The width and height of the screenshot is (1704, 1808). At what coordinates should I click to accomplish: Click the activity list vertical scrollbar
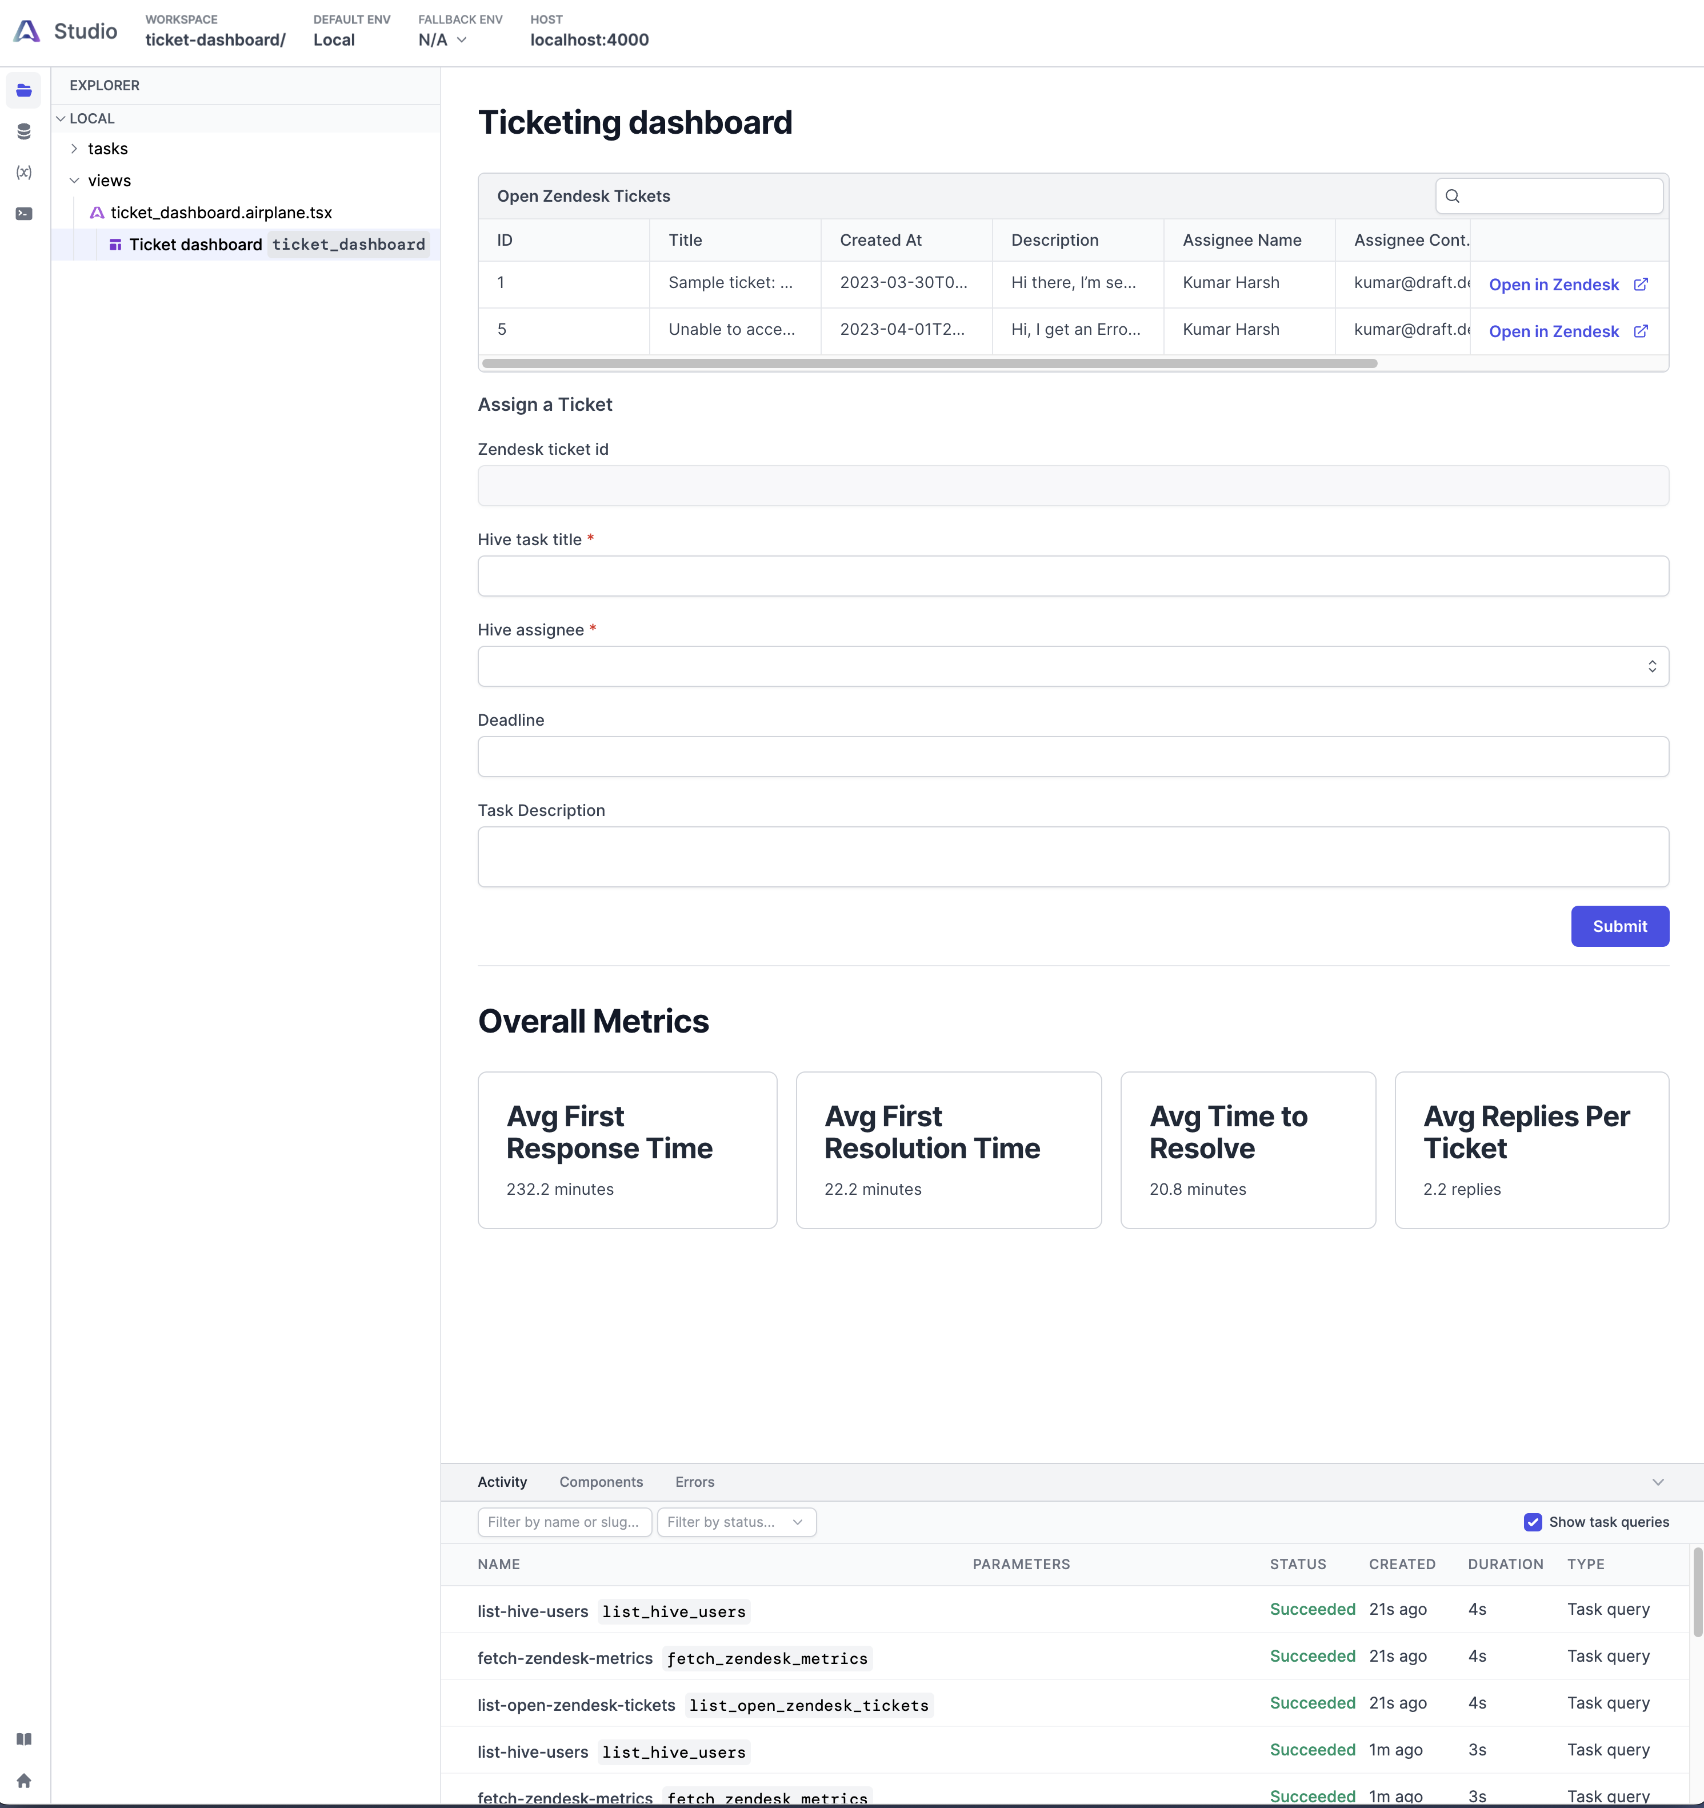click(1697, 1591)
